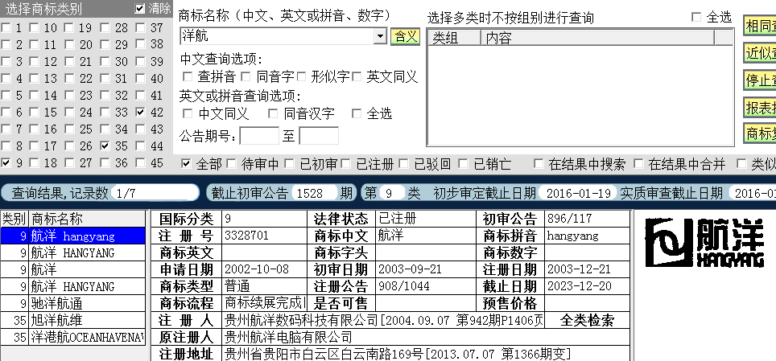
Task: Select result row 航洋 hangyang
Action: [x=73, y=236]
